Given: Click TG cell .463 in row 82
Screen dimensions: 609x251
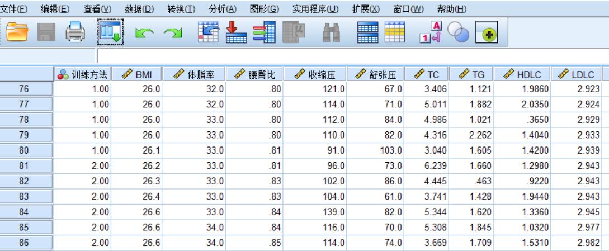Looking at the screenshot, I should [471, 181].
